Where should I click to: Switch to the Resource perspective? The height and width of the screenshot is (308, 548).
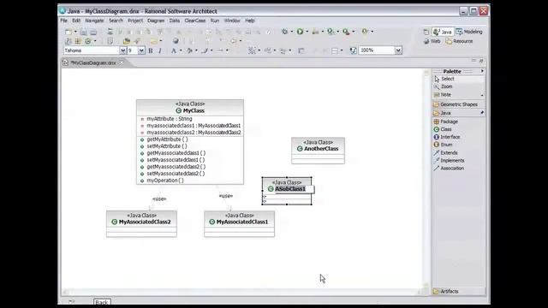point(459,41)
